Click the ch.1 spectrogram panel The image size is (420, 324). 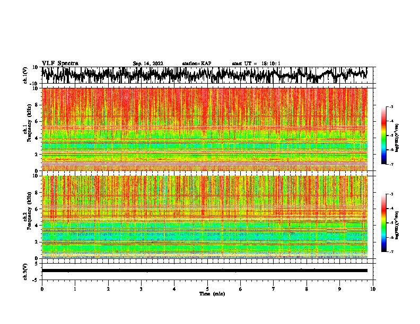(204, 129)
